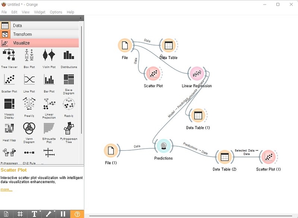298x218 pixels.
Task: Maximize the Orange window
Action: coord(278,4)
